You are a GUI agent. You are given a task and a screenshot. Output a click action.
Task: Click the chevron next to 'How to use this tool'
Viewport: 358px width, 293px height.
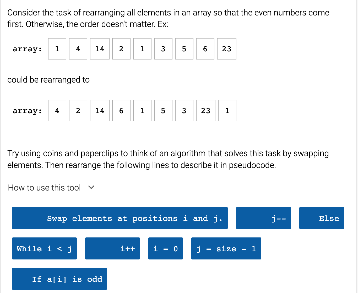click(x=91, y=187)
